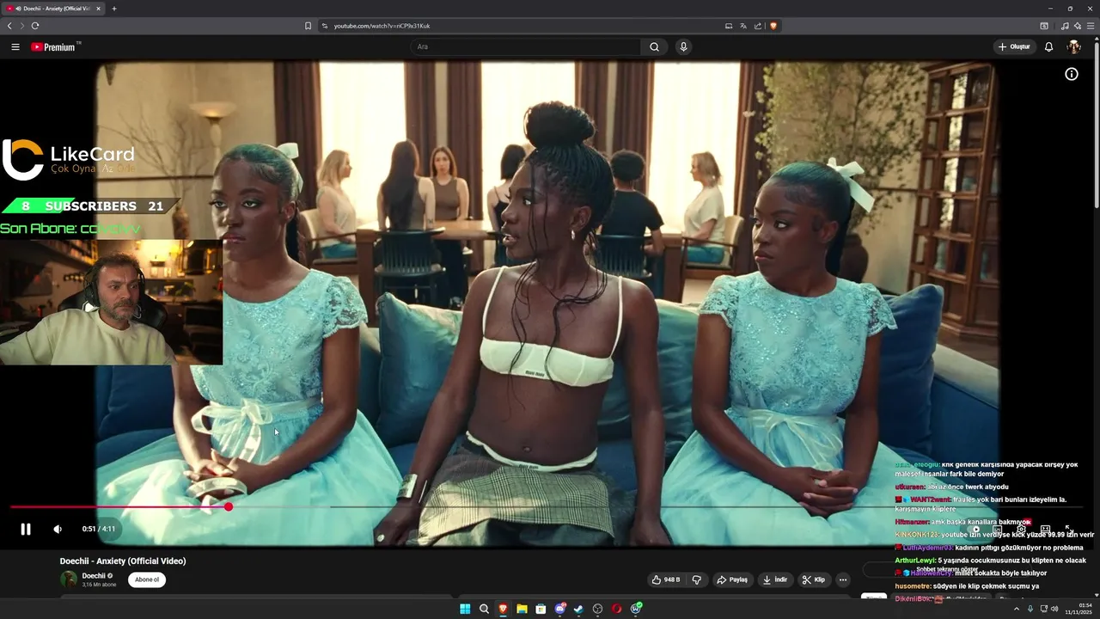Viewport: 1100px width, 619px height.
Task: Focus the YouTube Ara search field
Action: coord(525,46)
